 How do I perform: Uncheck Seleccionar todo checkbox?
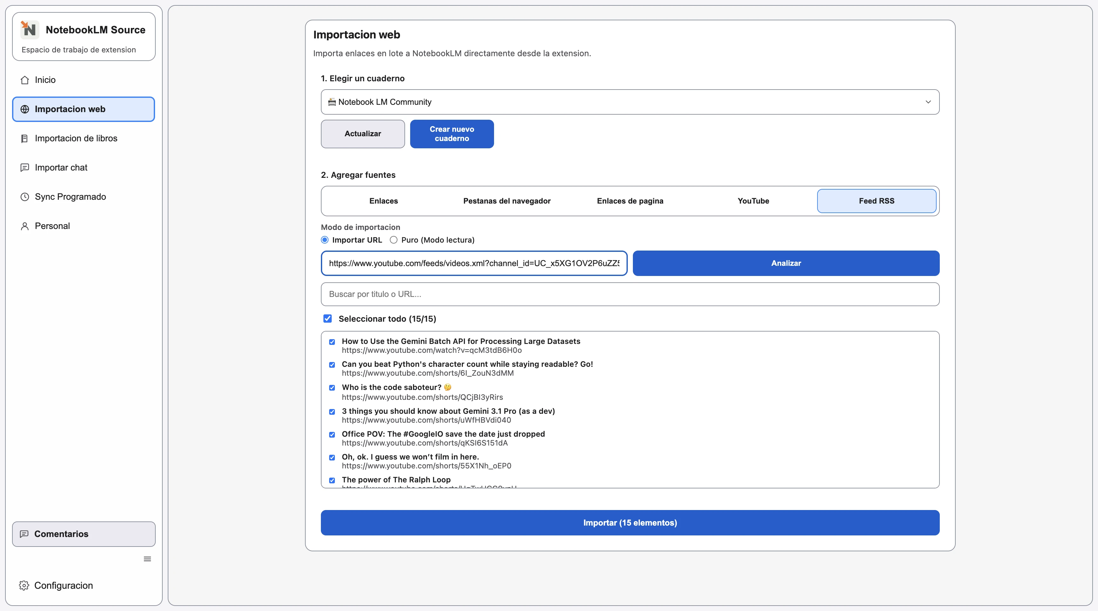pos(328,318)
